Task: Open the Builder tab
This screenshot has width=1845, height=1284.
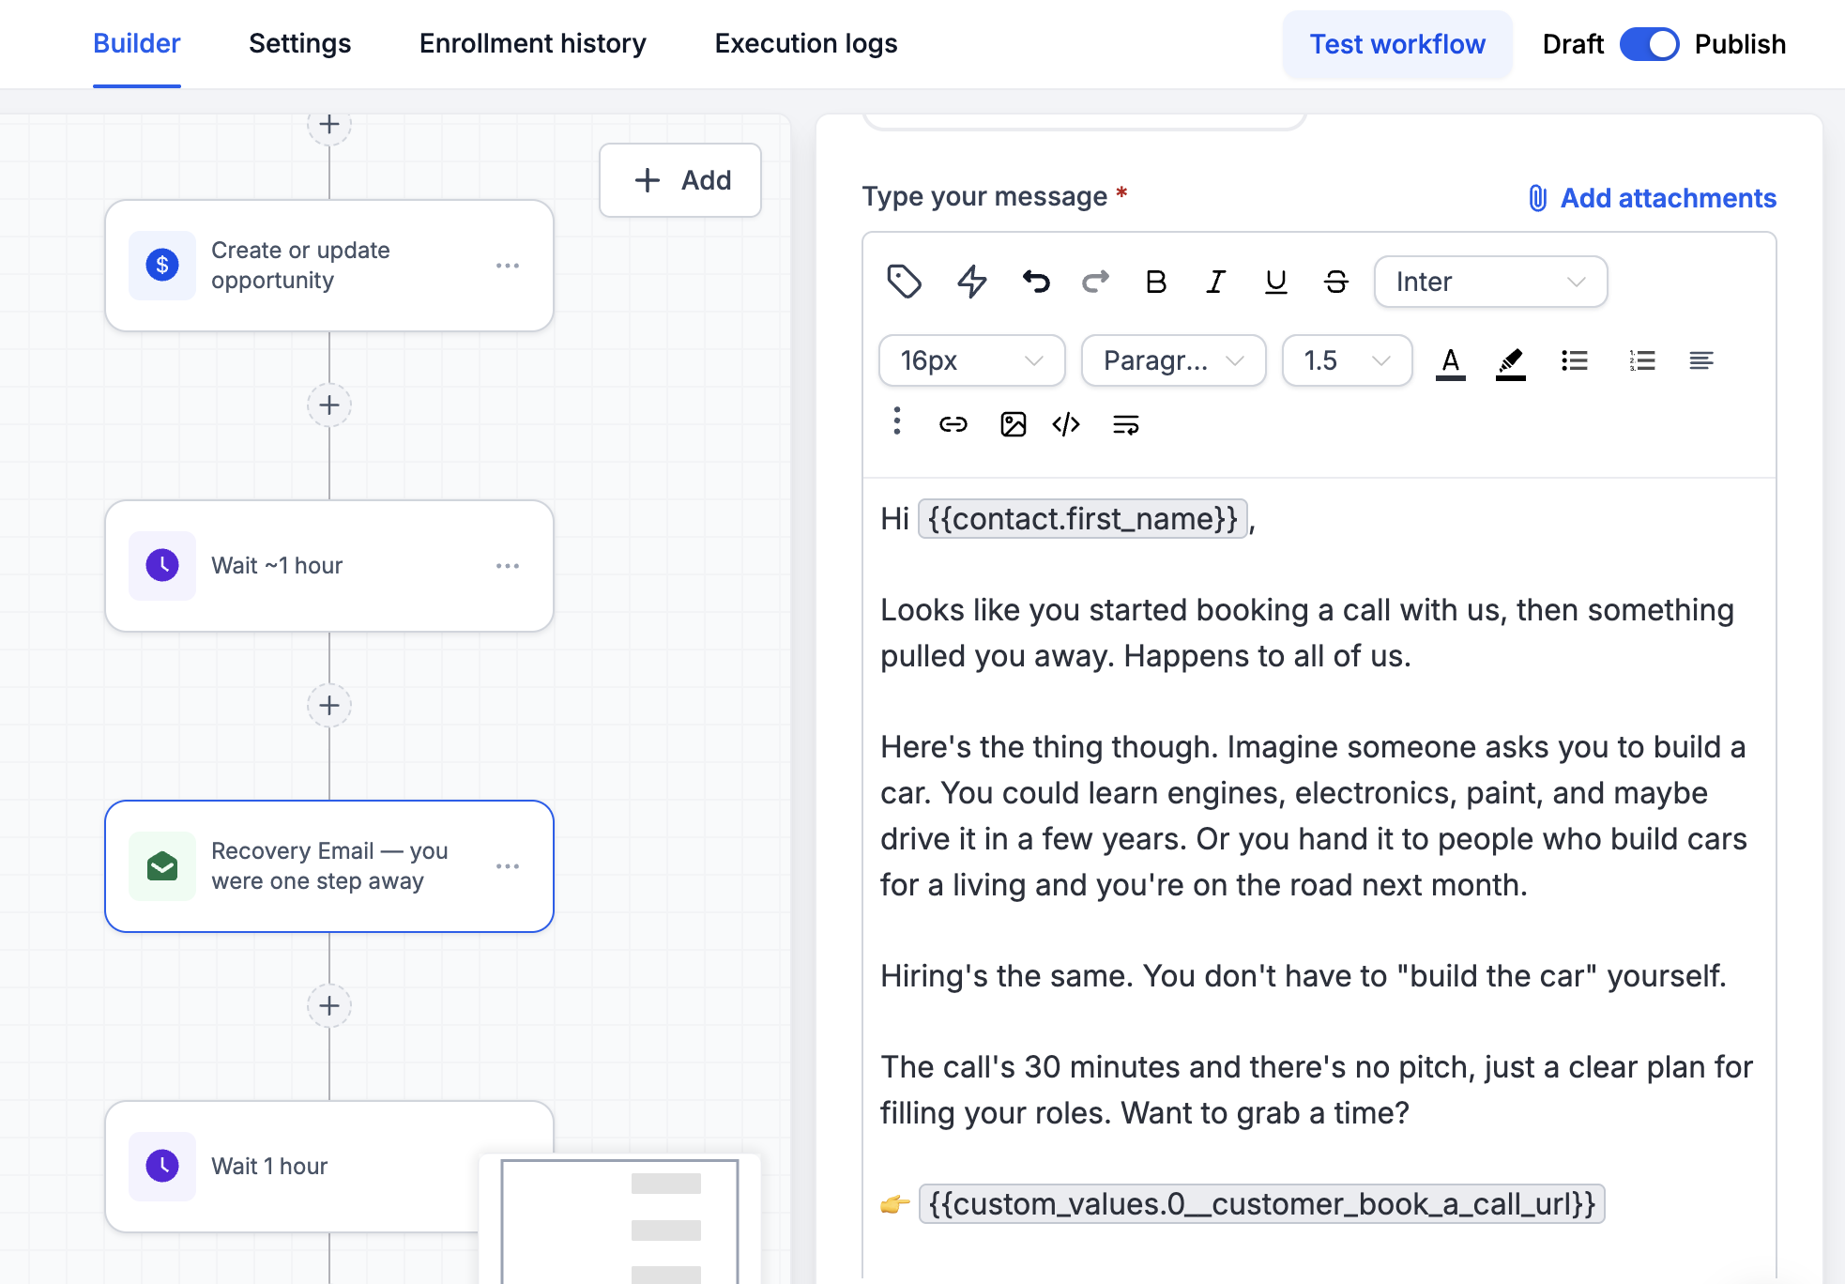Action: tap(136, 44)
